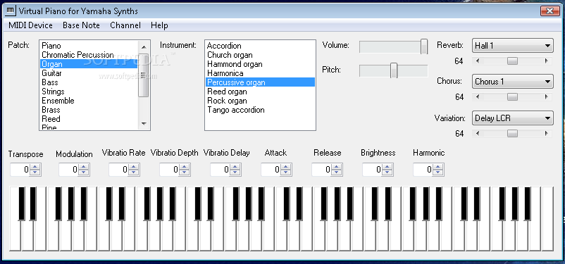Increase Vibratio Rate with up arrow

pyautogui.click(x=133, y=166)
